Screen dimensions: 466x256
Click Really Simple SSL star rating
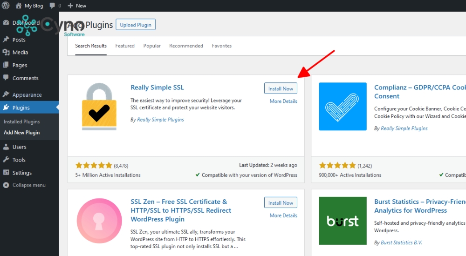[x=94, y=165]
